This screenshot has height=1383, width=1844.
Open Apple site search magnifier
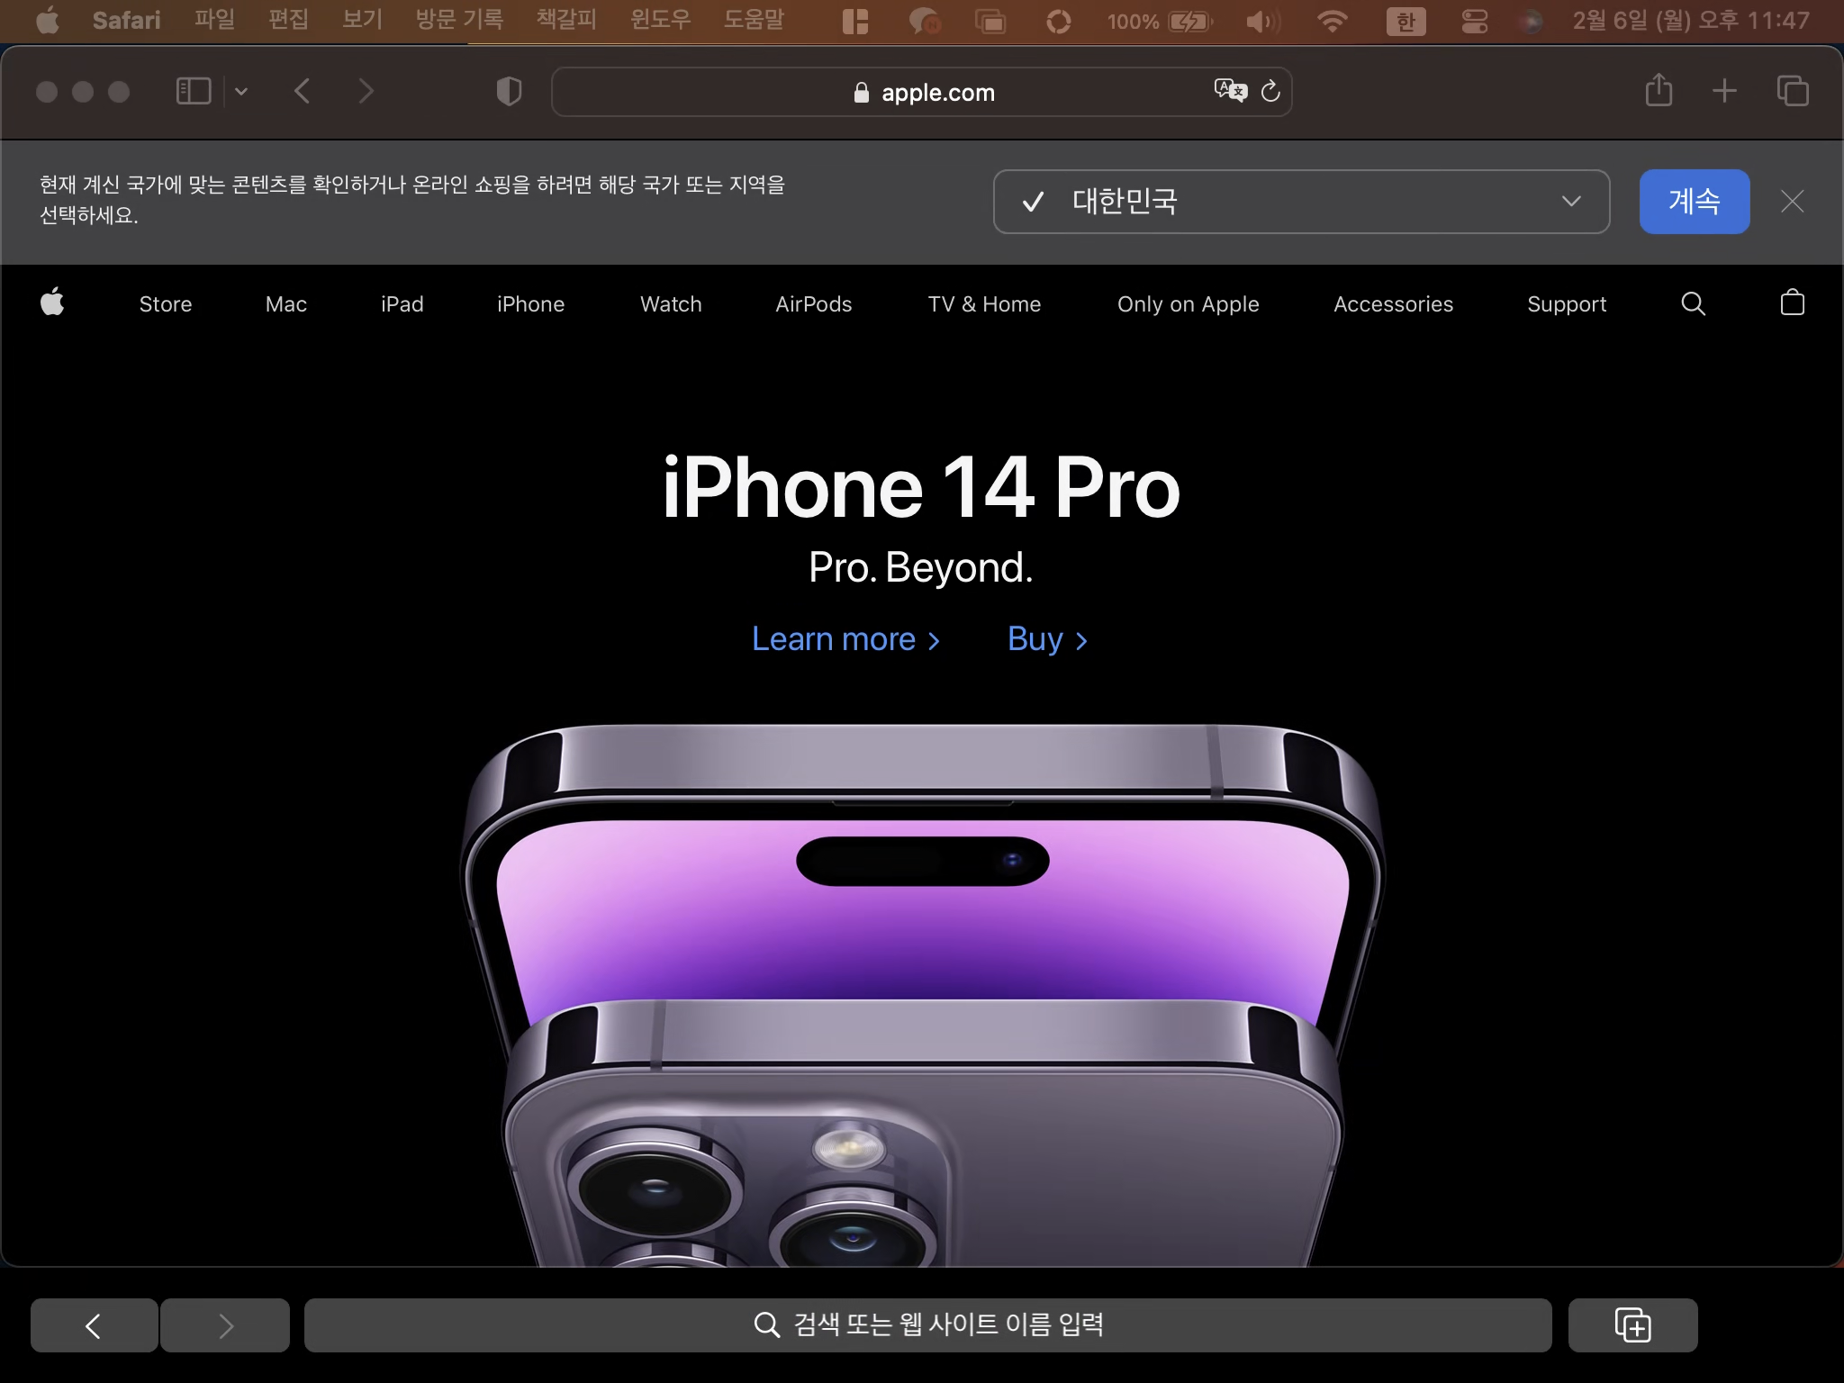(x=1693, y=304)
